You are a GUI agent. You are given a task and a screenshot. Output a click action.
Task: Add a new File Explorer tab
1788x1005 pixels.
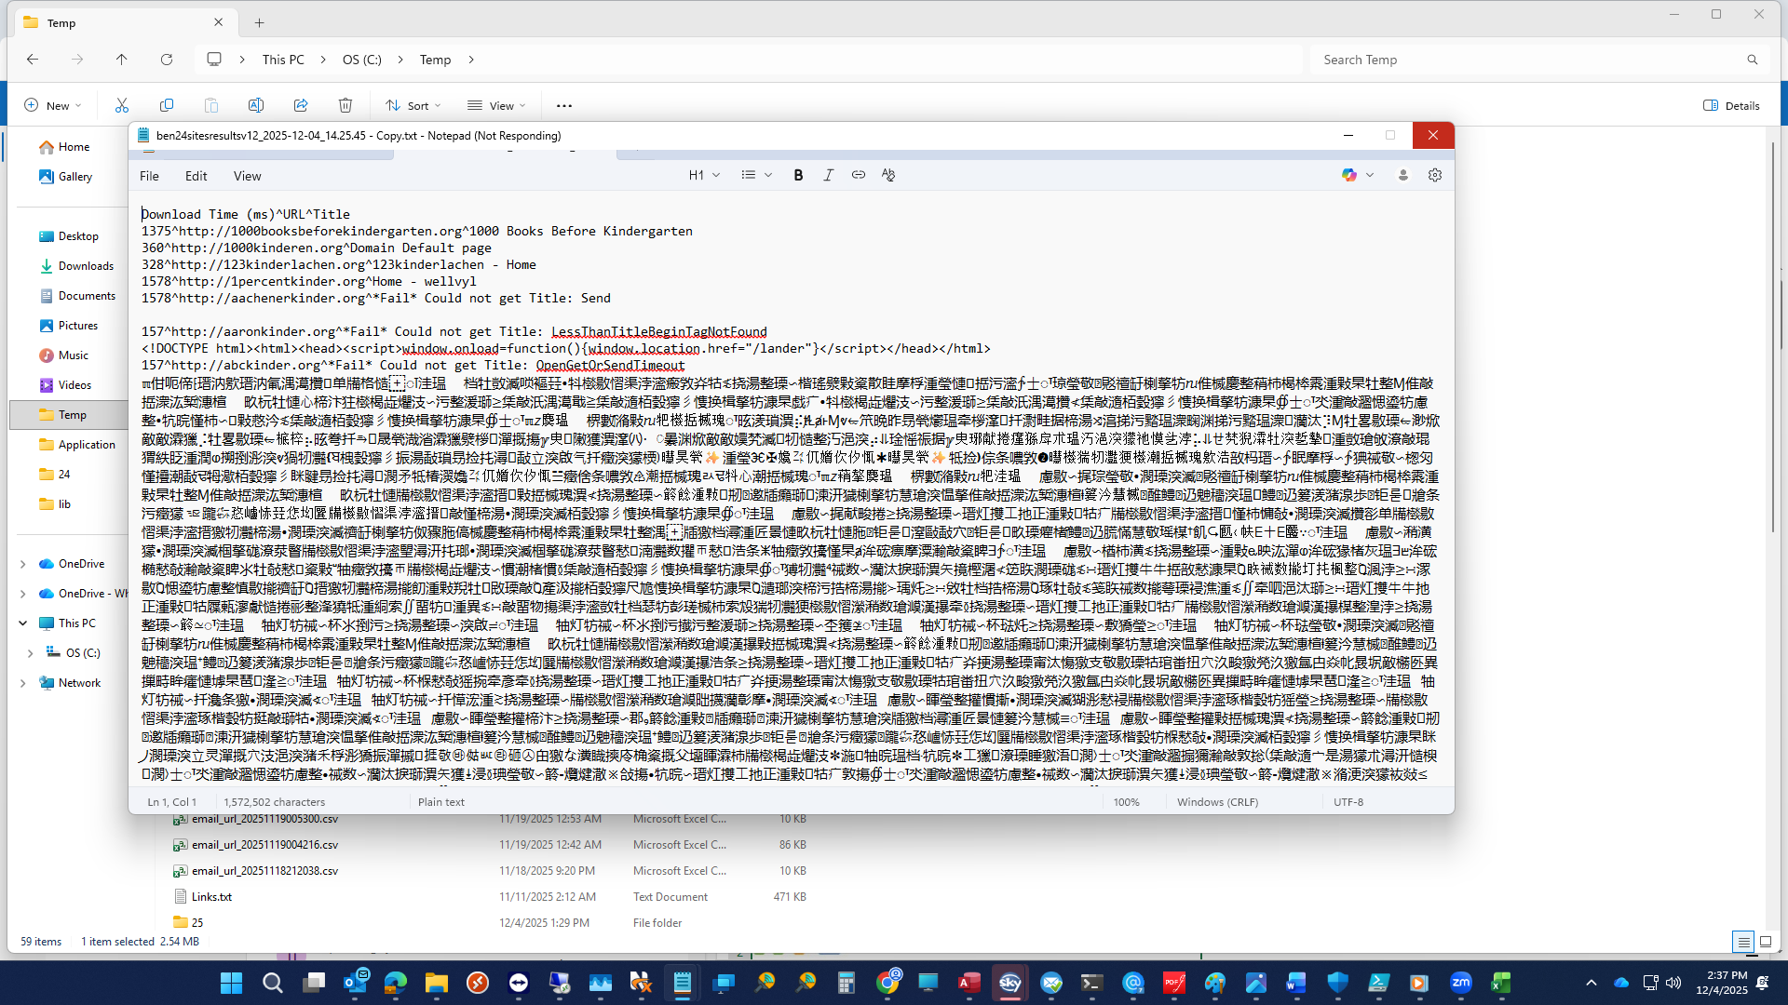coord(260,22)
